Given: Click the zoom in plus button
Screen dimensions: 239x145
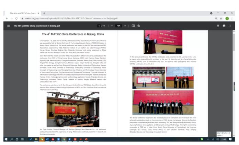Looking at the screenshot, I should point(125,26).
